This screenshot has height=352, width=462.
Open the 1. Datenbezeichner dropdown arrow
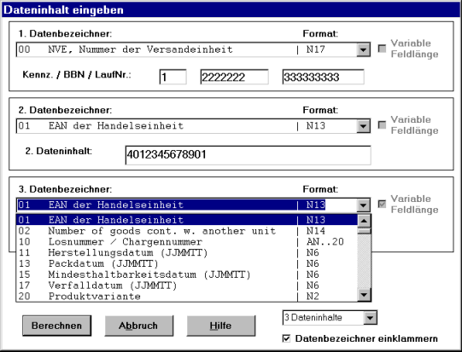[x=363, y=49]
